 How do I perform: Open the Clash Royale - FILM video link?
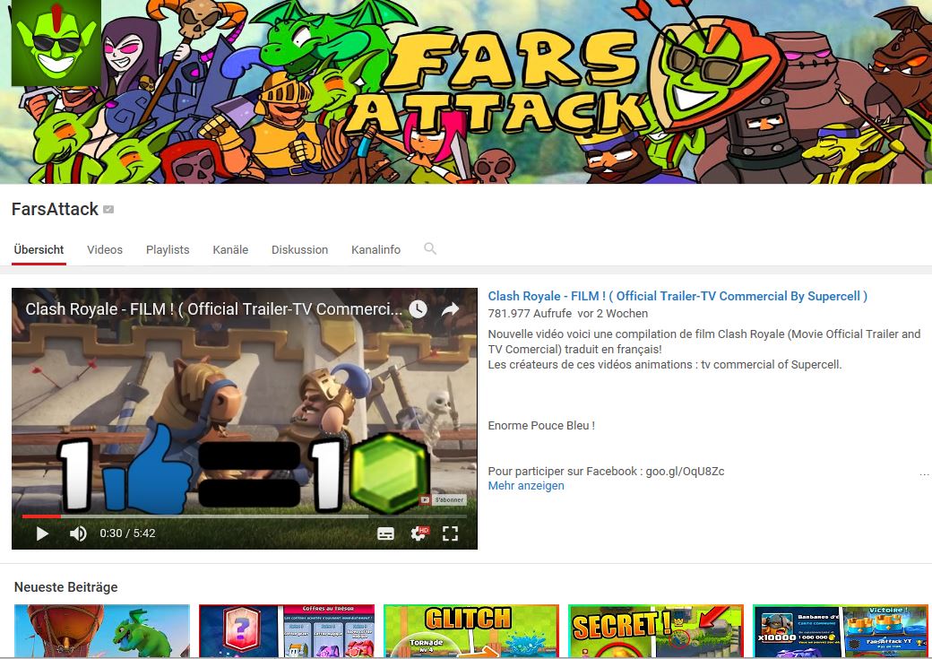point(677,296)
